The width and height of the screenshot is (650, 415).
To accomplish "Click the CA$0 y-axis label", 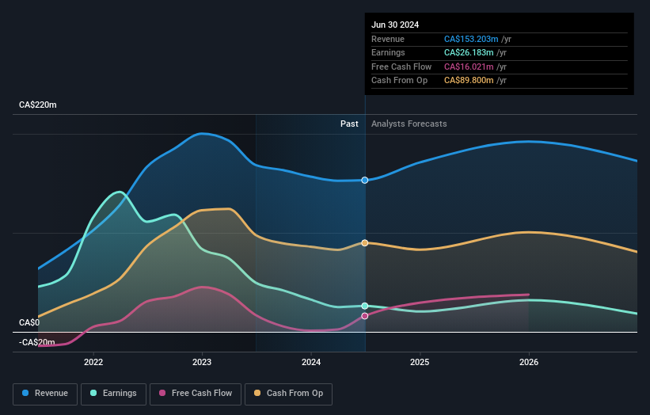I will point(29,322).
